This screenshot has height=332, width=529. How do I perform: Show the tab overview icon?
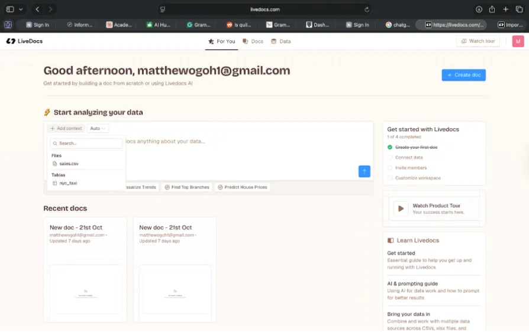(x=519, y=9)
